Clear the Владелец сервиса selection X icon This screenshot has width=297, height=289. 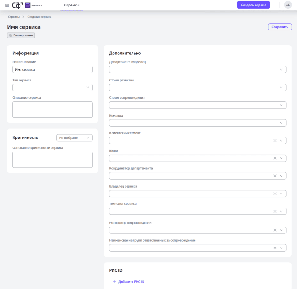(x=275, y=194)
